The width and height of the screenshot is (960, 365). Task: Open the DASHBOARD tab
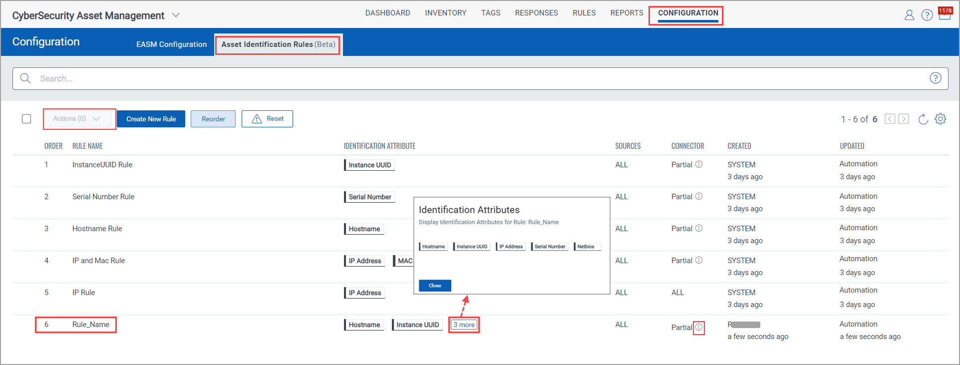coord(388,13)
